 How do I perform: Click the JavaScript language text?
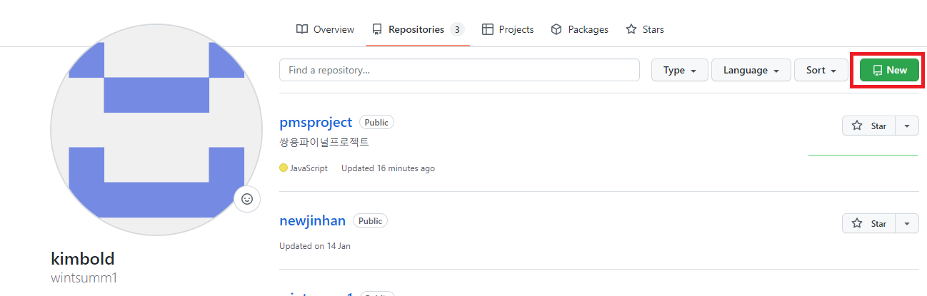(x=309, y=168)
